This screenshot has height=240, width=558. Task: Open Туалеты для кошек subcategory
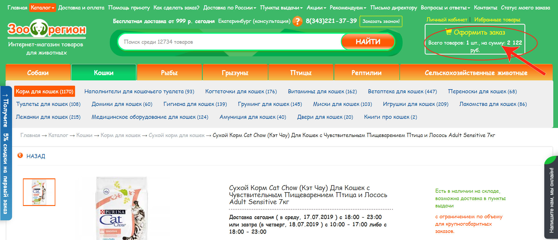[48, 104]
